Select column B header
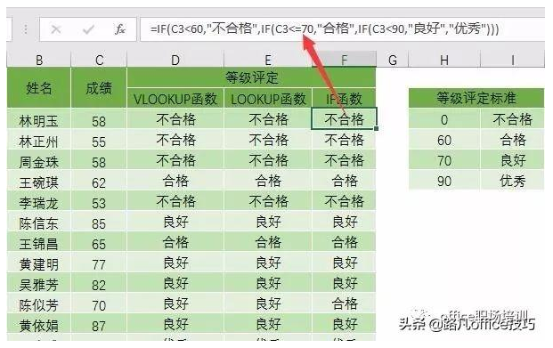 [x=39, y=60]
